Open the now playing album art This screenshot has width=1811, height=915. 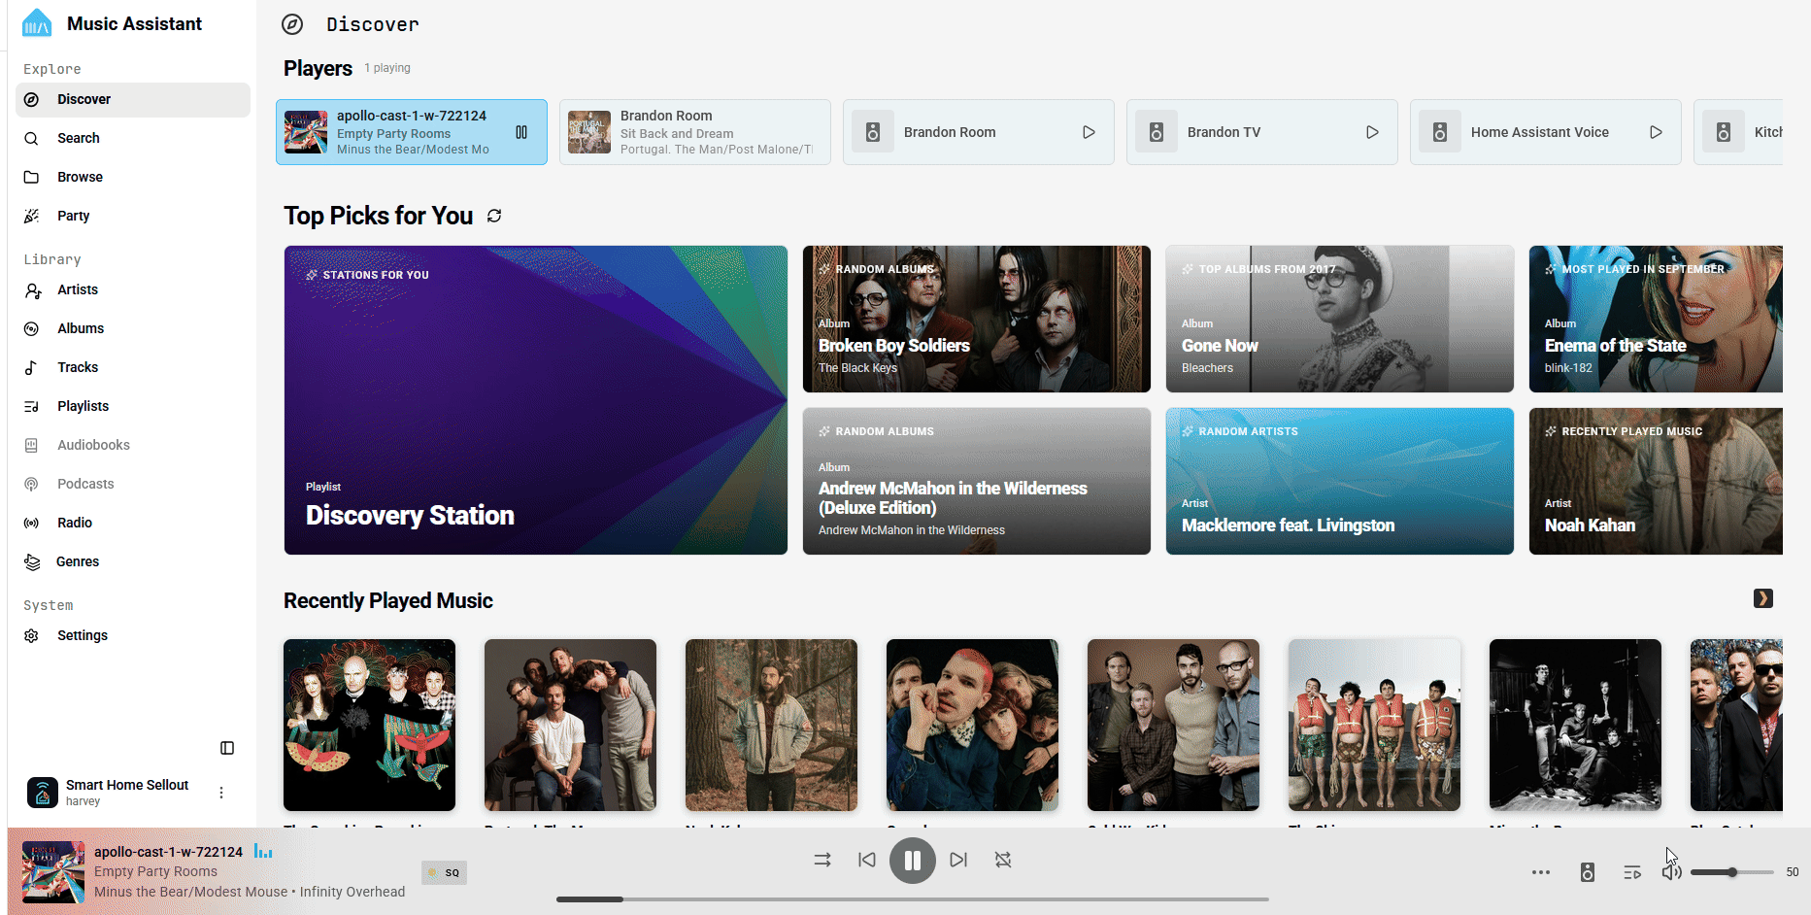point(53,872)
